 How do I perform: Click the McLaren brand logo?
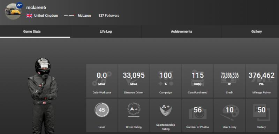coord(69,16)
